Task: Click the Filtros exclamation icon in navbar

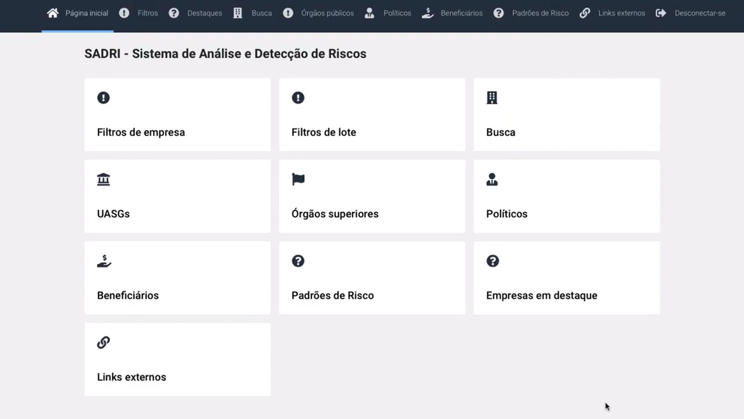Action: click(124, 13)
